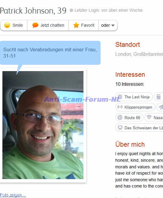This screenshot has width=163, height=198.
Task: Click the diamond icon beside Nase
Action: (149, 117)
